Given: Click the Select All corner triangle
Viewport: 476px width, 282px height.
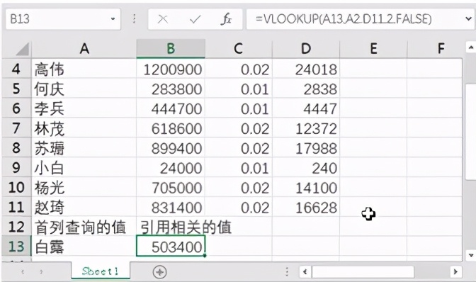Looking at the screenshot, I should pyautogui.click(x=22, y=49).
